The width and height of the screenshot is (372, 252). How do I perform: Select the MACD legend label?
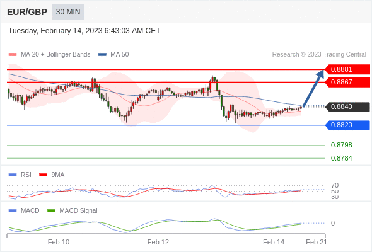[x=30, y=211]
